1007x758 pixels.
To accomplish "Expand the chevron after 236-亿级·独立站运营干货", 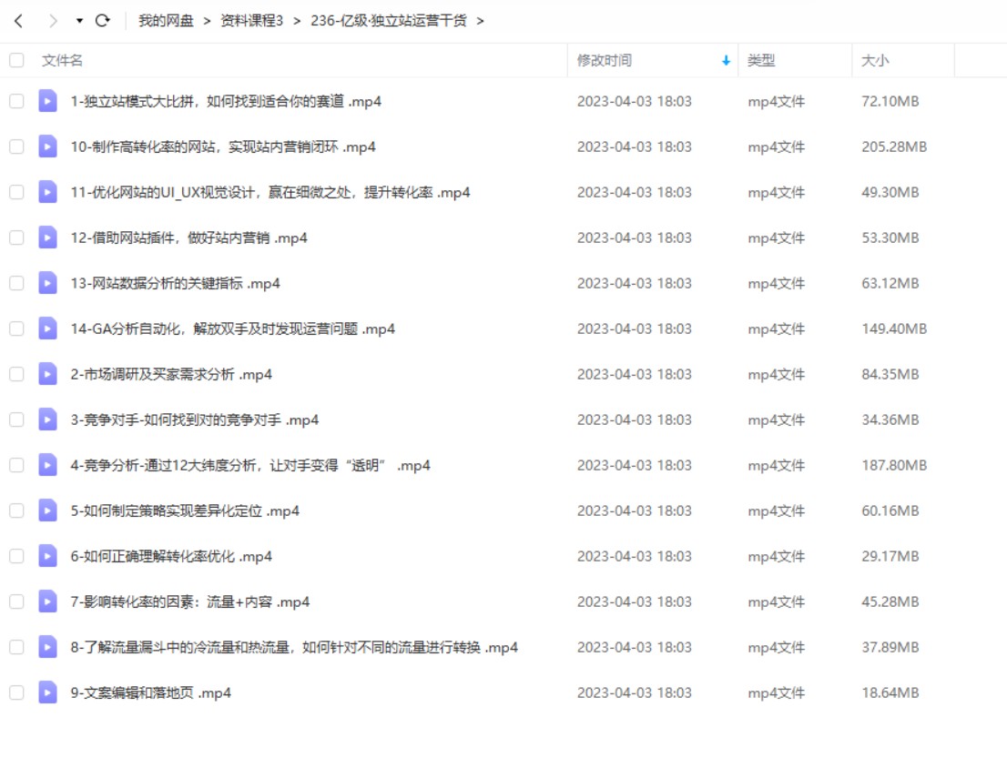I will tap(480, 21).
